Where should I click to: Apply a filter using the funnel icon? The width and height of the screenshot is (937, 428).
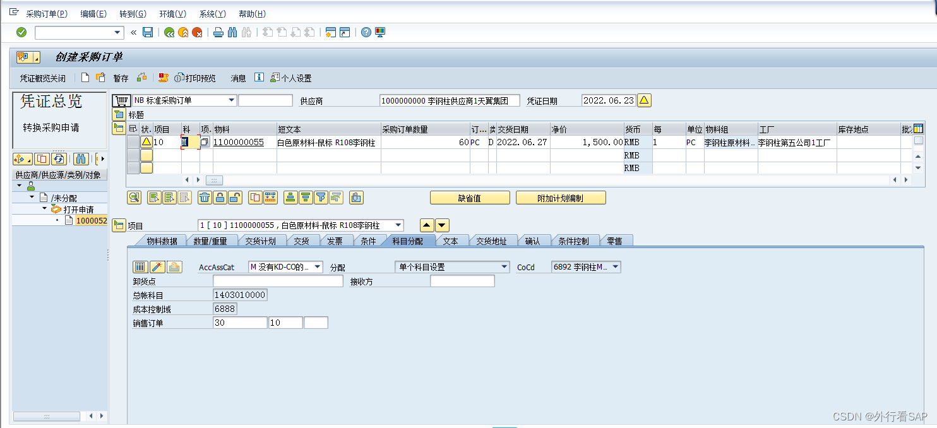point(320,197)
